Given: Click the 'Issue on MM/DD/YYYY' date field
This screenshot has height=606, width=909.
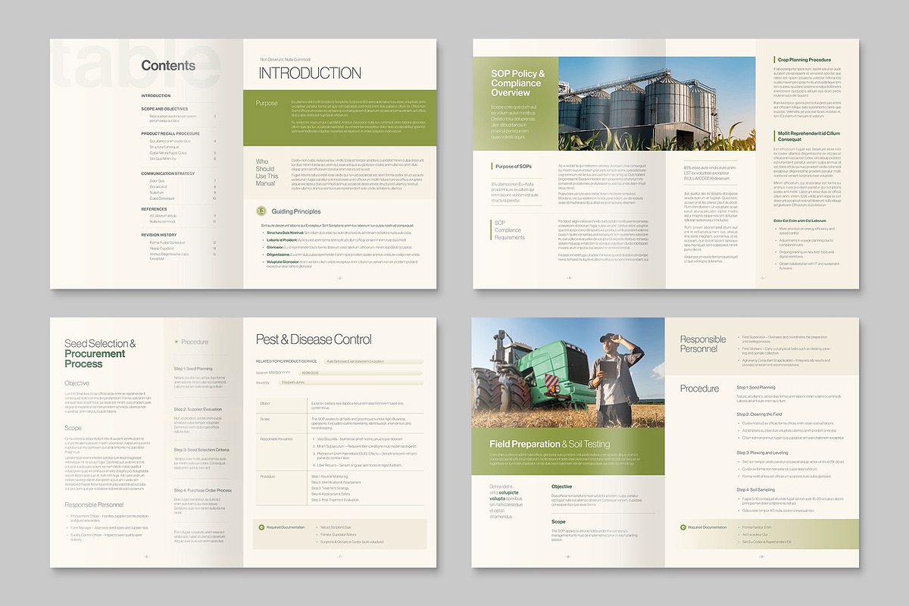Looking at the screenshot, I should (x=361, y=373).
